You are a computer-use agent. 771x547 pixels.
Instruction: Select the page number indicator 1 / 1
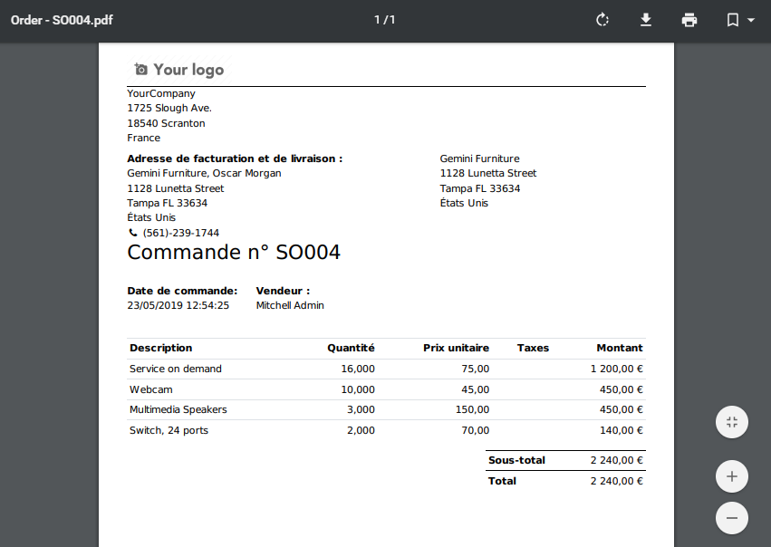tap(385, 20)
